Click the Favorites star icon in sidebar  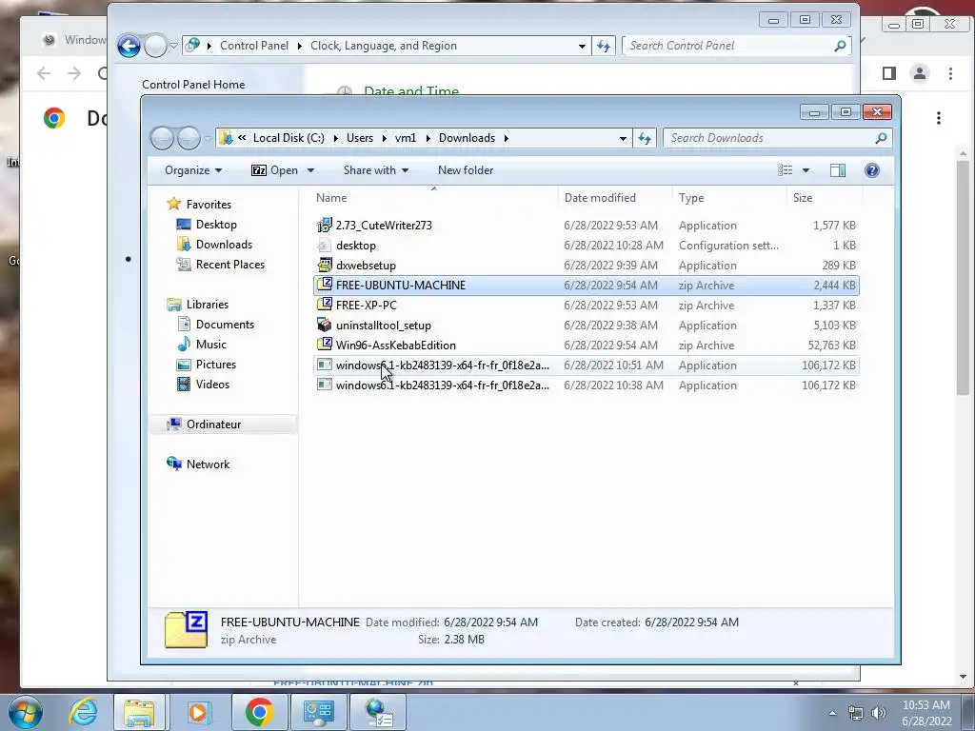pyautogui.click(x=174, y=204)
